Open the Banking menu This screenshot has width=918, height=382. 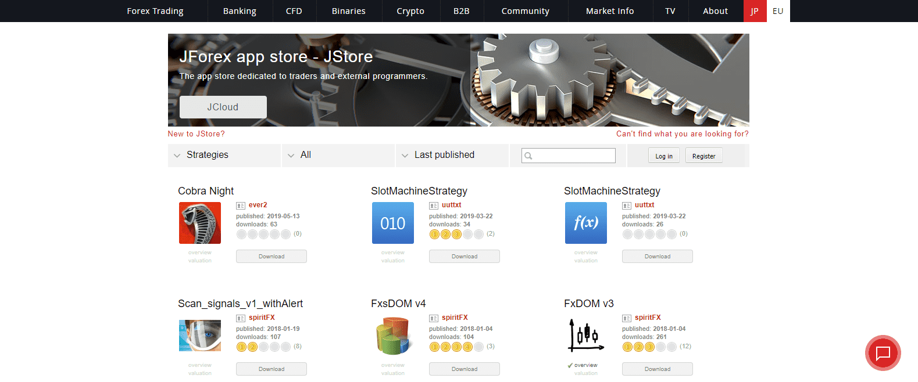tap(240, 11)
